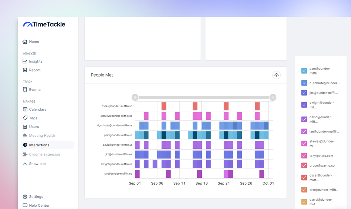Viewport: 351px width, 209px height.
Task: Click the Sep 26 axis label
Action: pos(246,183)
